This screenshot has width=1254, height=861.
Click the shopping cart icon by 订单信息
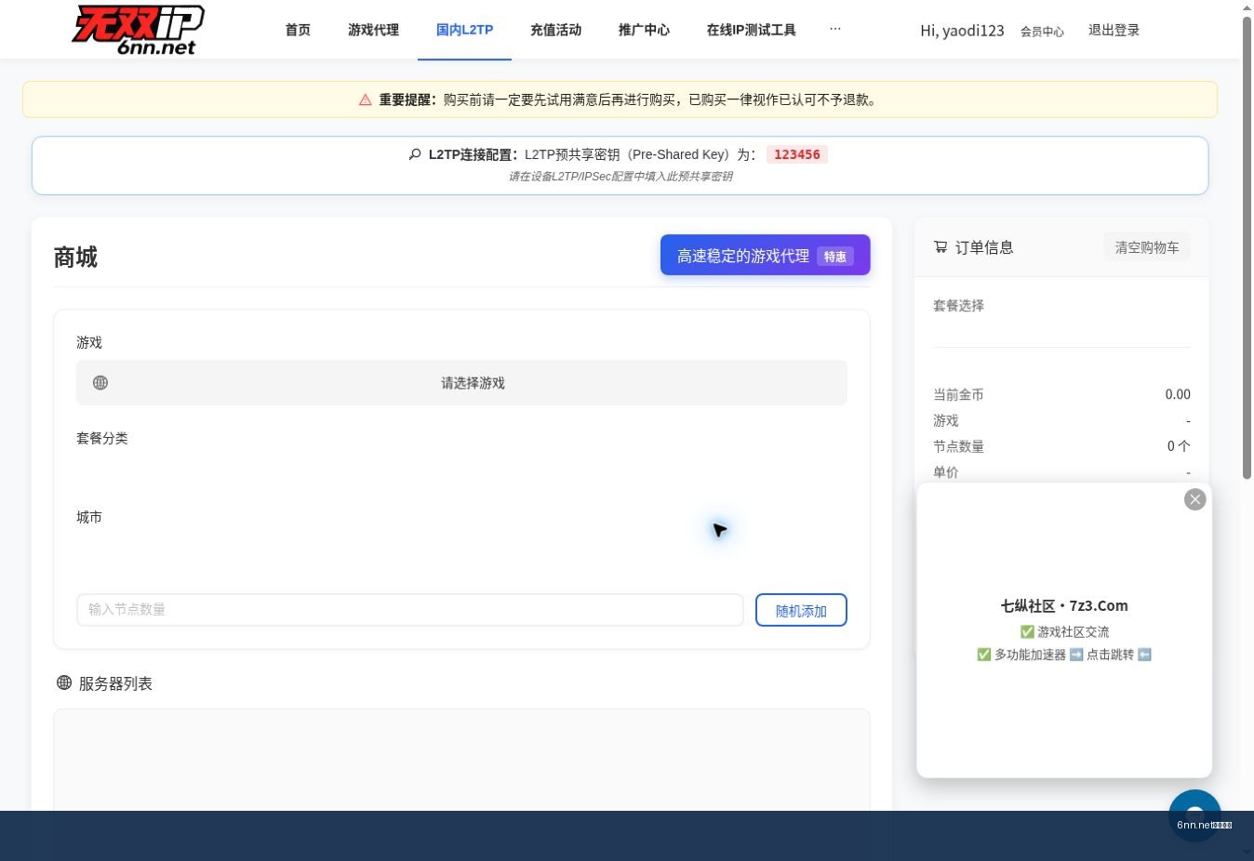[940, 247]
